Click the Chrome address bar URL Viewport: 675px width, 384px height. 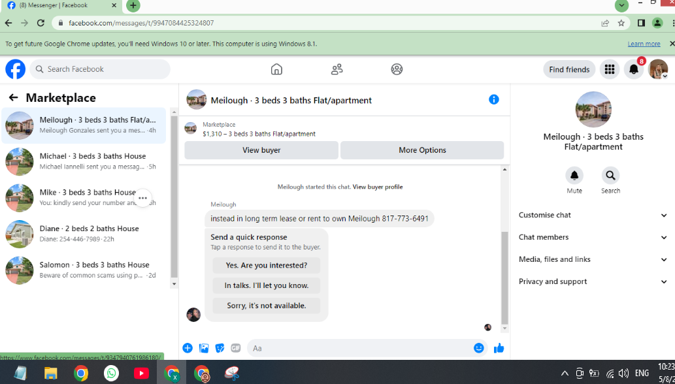[141, 24]
